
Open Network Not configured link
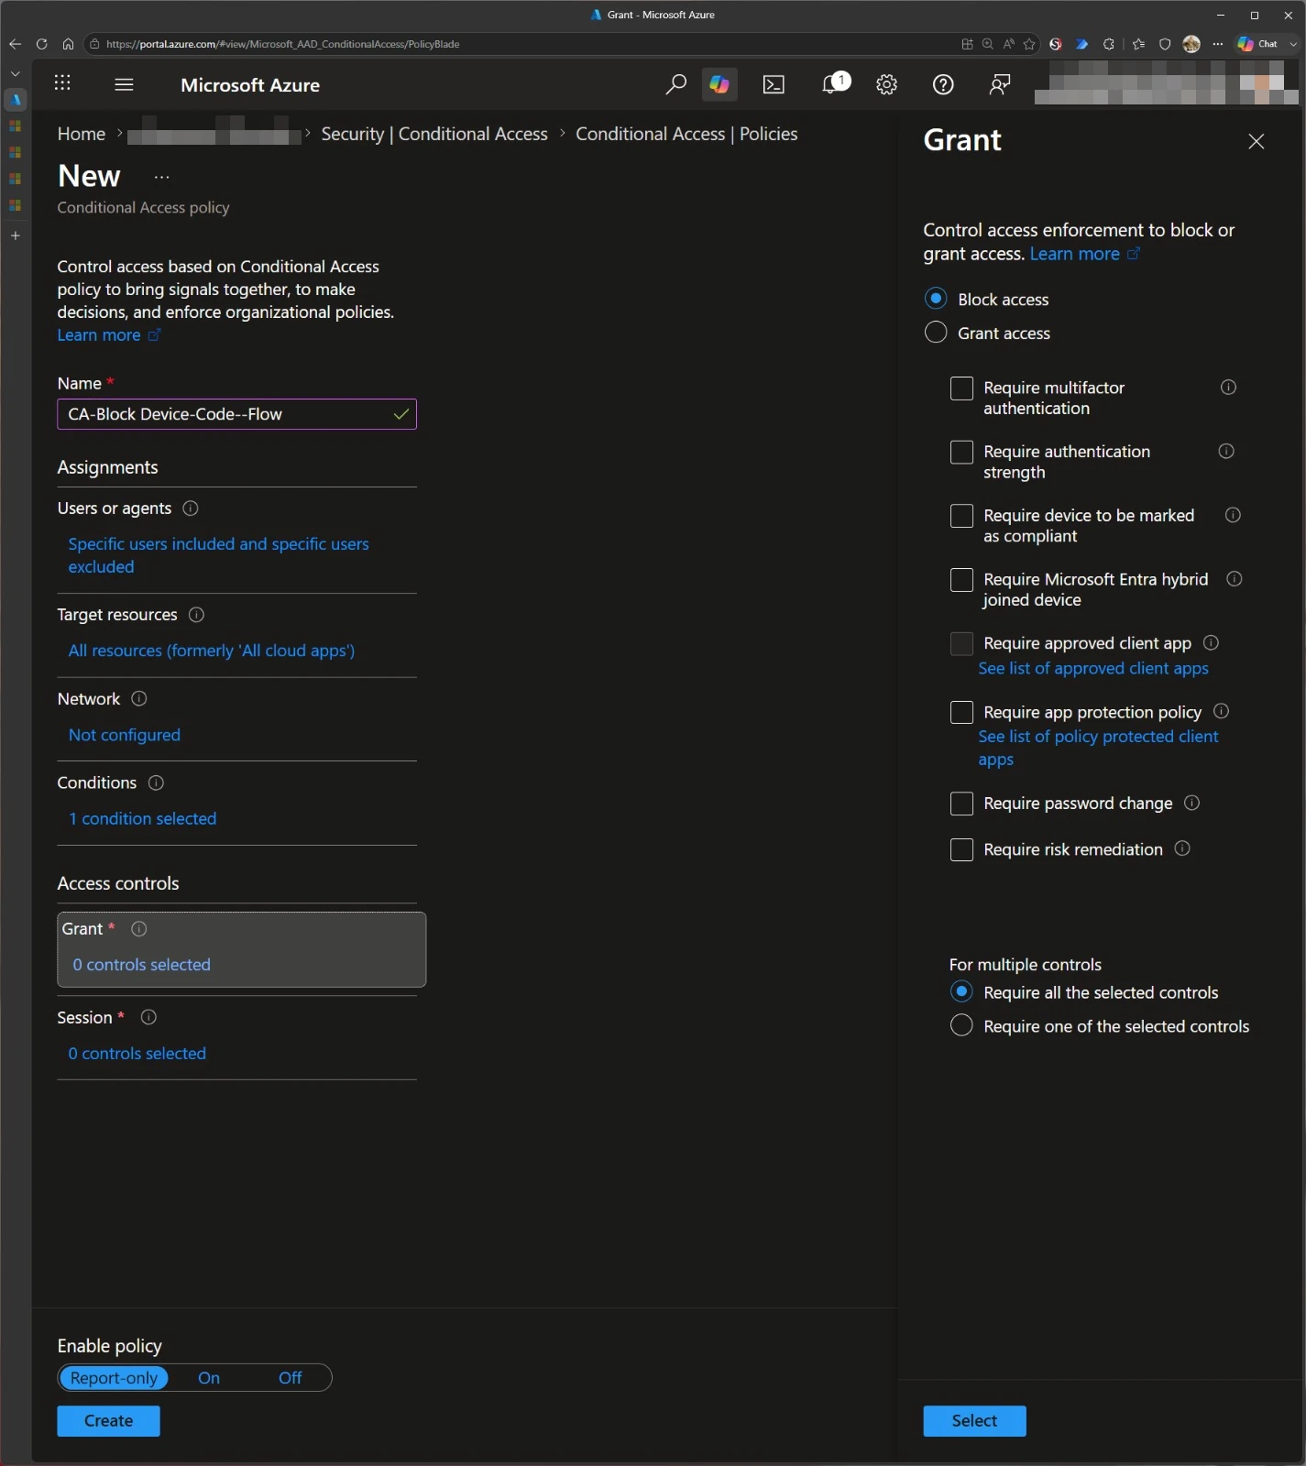pyautogui.click(x=125, y=735)
